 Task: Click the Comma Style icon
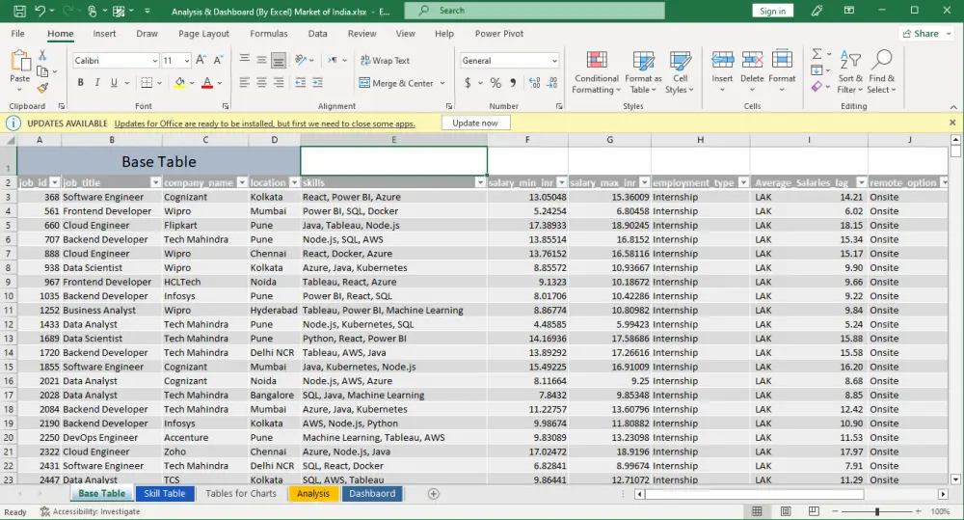(x=513, y=82)
